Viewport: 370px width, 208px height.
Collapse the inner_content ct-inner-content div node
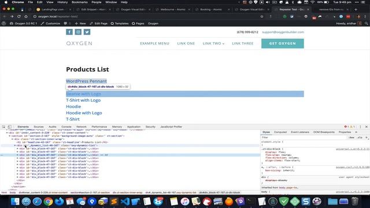tap(7, 133)
